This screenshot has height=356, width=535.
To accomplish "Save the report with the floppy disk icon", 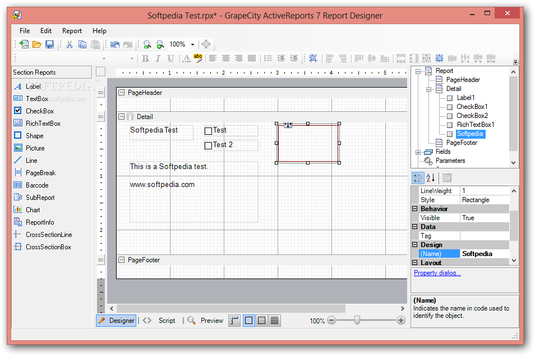I will coord(50,44).
